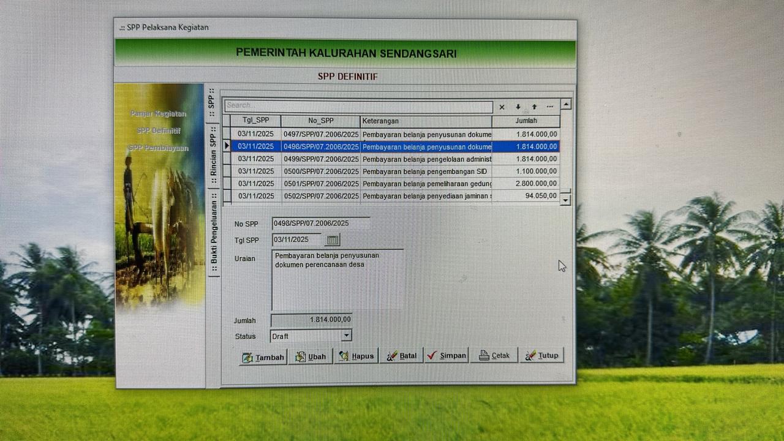Open SPP Pembiayaan from the sidebar
This screenshot has width=784, height=441.
(158, 148)
